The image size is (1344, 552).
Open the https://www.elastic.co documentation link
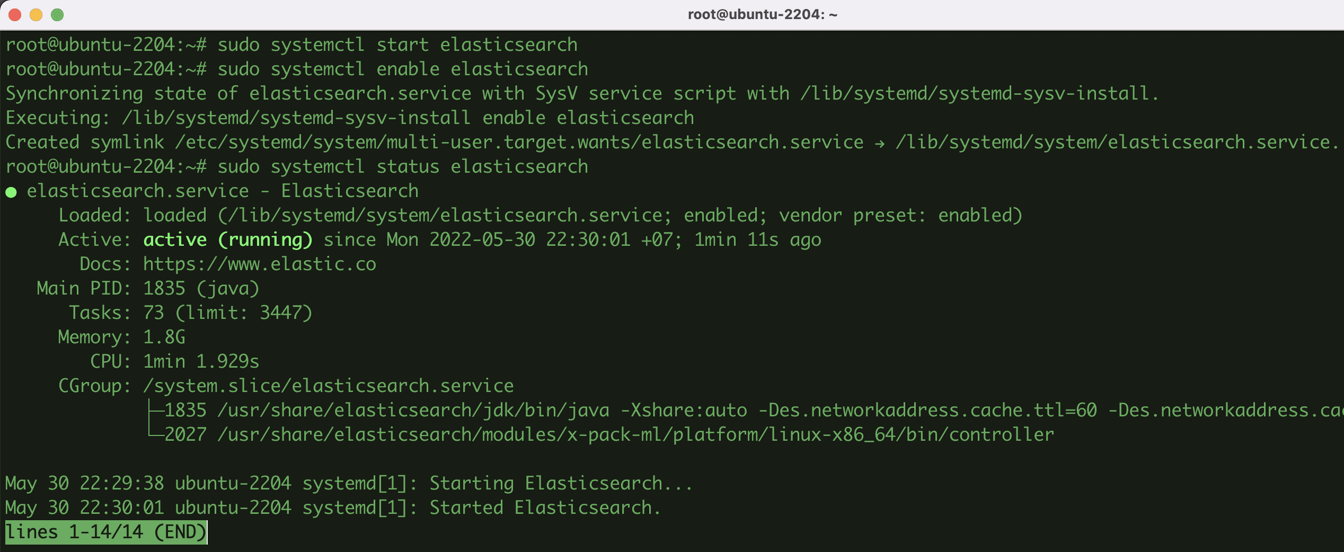259,263
